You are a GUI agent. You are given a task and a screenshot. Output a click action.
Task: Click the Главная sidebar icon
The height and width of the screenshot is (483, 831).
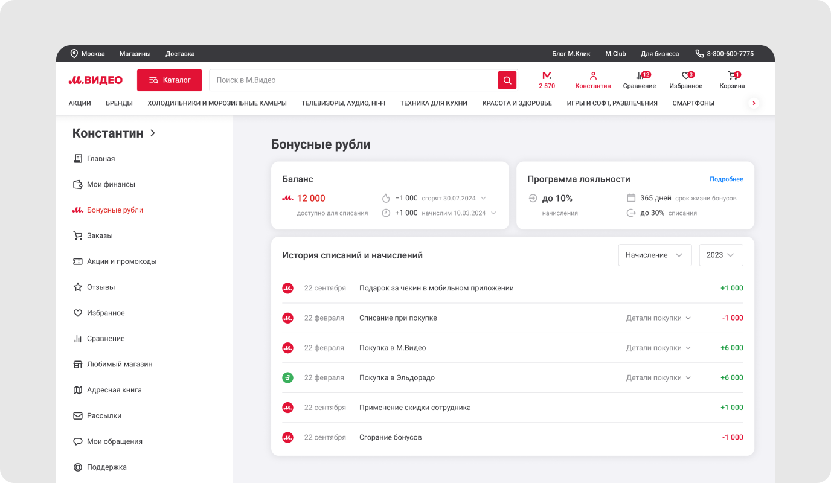(78, 159)
